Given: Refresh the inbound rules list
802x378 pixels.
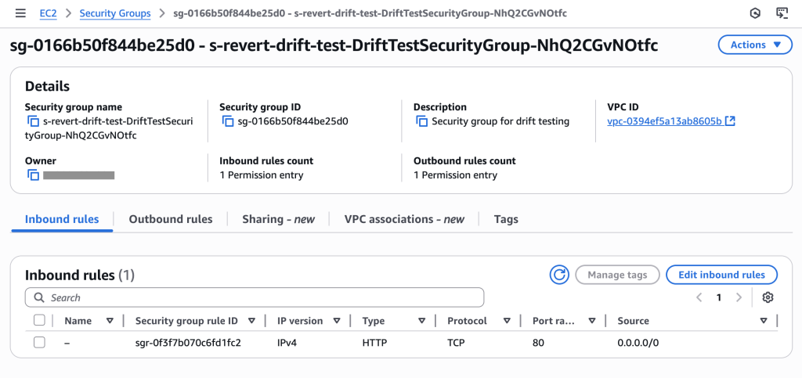Looking at the screenshot, I should pos(559,275).
